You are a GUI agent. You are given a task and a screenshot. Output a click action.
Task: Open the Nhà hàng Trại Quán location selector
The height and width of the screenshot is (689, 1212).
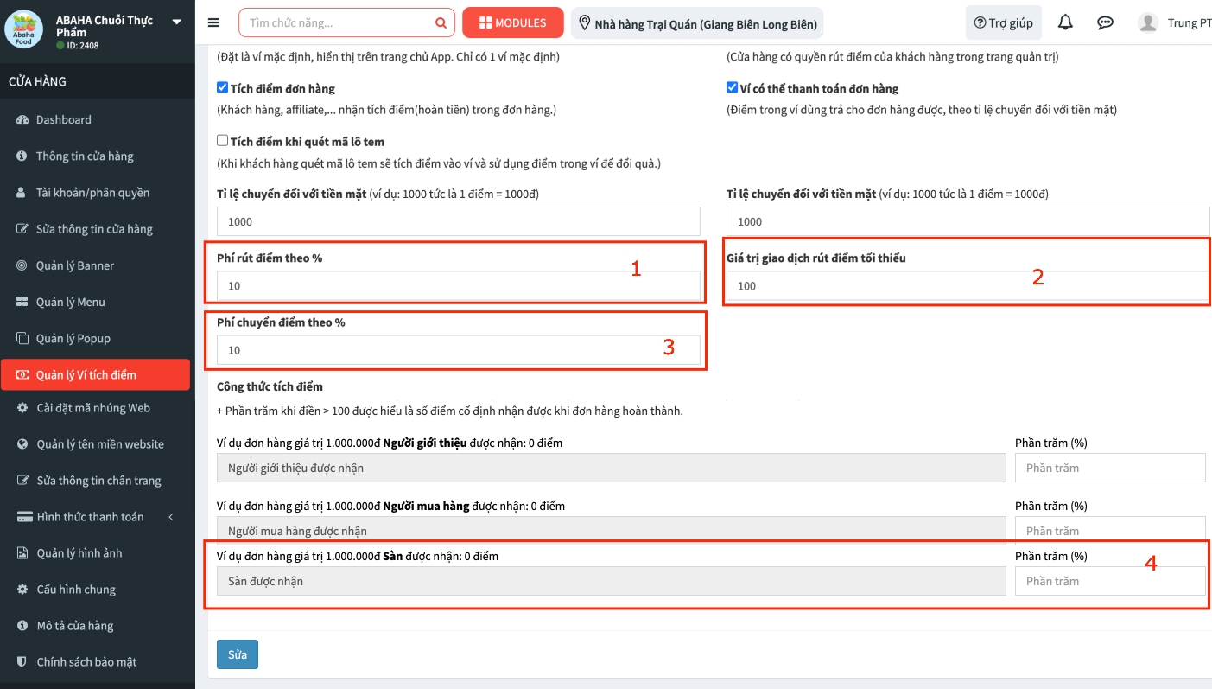(x=697, y=23)
